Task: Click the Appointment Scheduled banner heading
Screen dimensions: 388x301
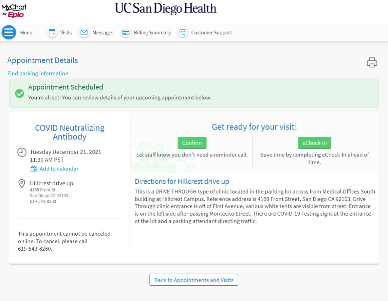Action: click(66, 87)
